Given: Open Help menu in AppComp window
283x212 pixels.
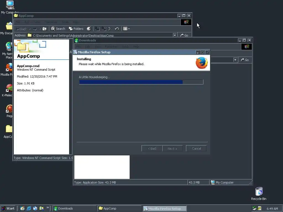Looking at the screenshot, I should [76, 22].
